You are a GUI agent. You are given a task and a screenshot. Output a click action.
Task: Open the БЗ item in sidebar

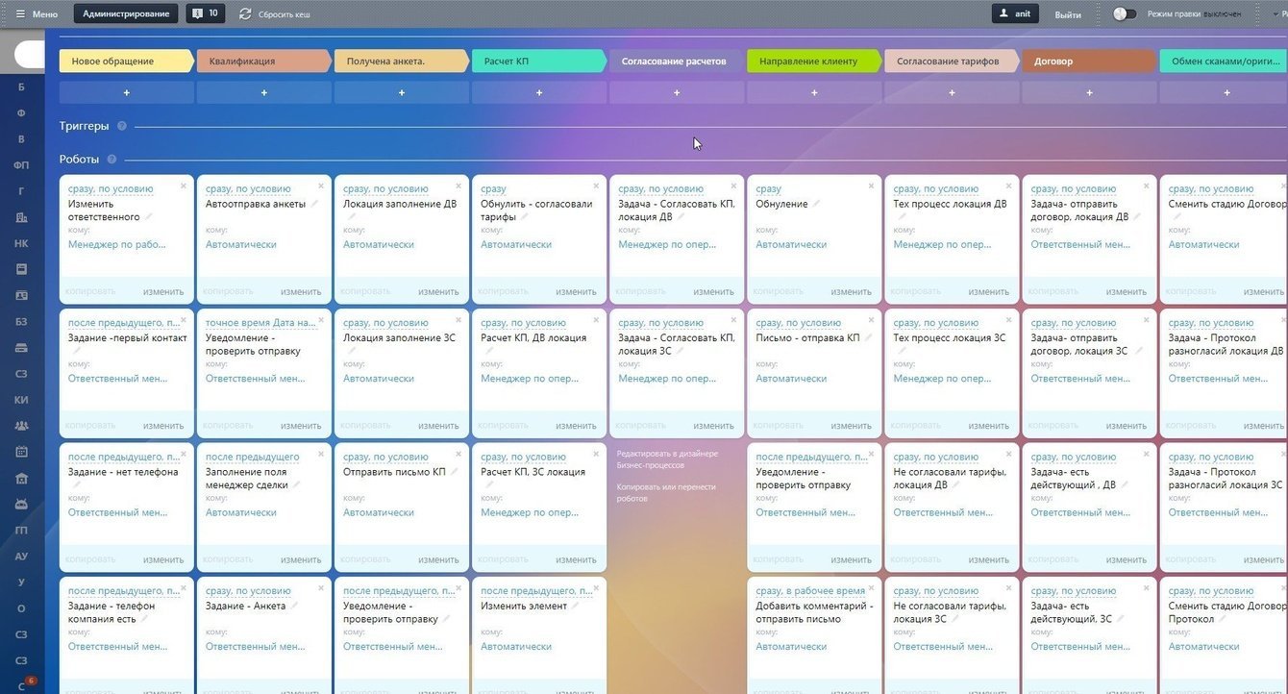pyautogui.click(x=21, y=321)
